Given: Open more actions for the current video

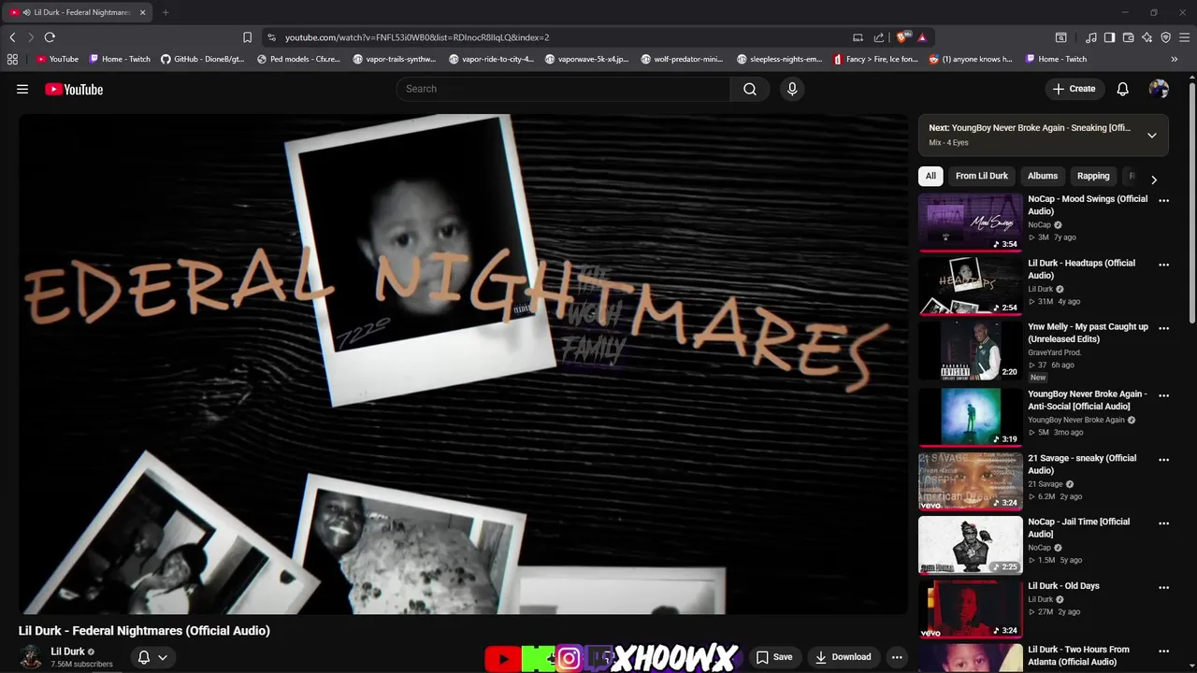Looking at the screenshot, I should tap(897, 657).
